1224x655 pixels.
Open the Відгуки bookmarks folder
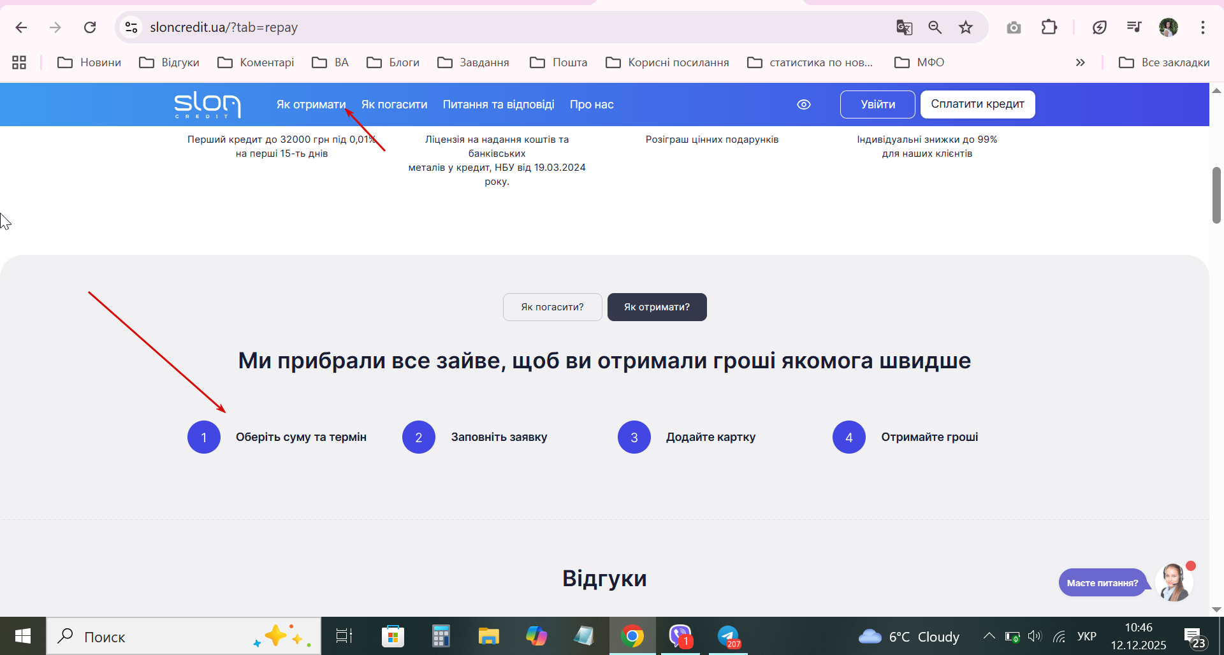click(x=170, y=62)
